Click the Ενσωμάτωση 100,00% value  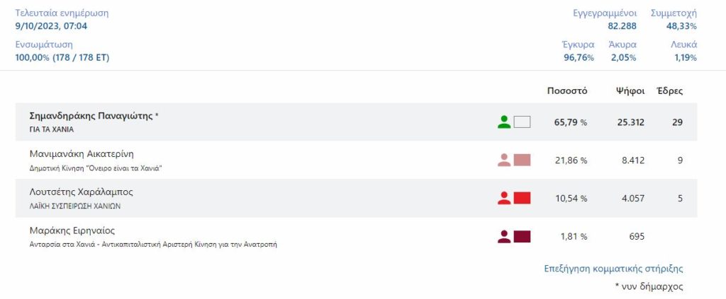[62, 58]
